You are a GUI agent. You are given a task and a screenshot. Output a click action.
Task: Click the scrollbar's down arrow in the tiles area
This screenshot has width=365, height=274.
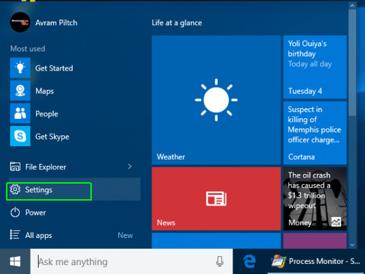click(x=352, y=245)
